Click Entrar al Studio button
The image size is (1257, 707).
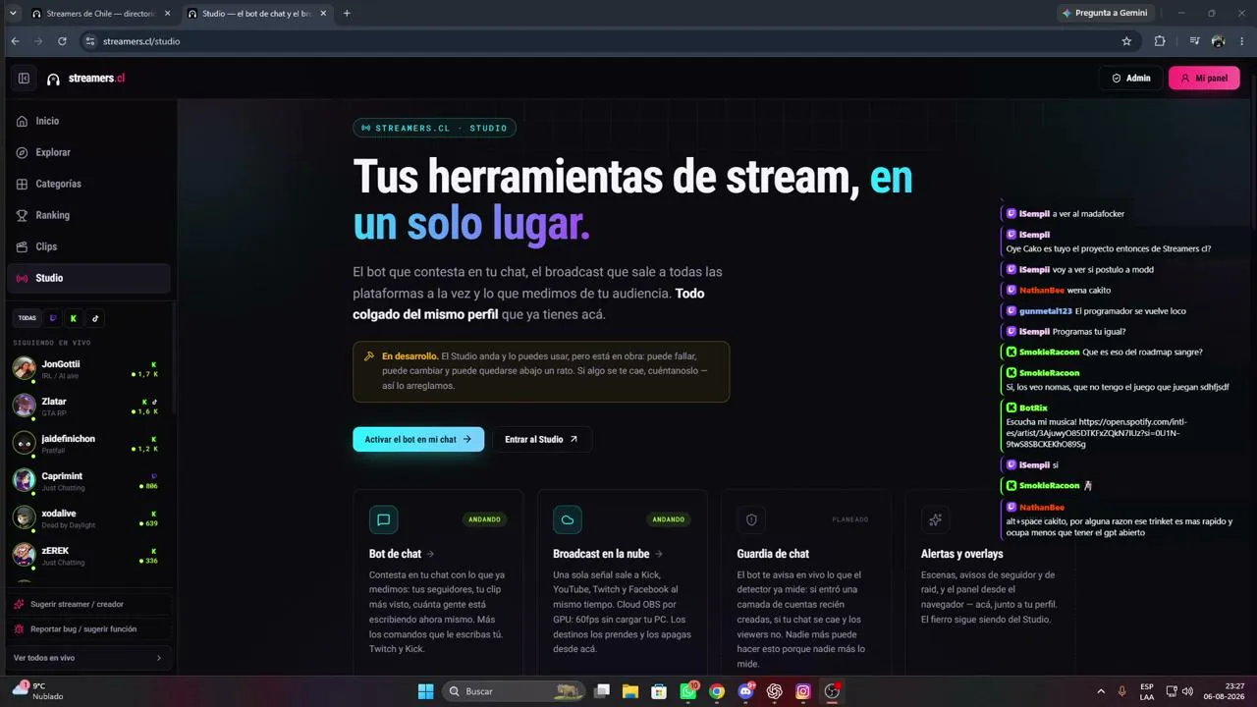pos(541,439)
